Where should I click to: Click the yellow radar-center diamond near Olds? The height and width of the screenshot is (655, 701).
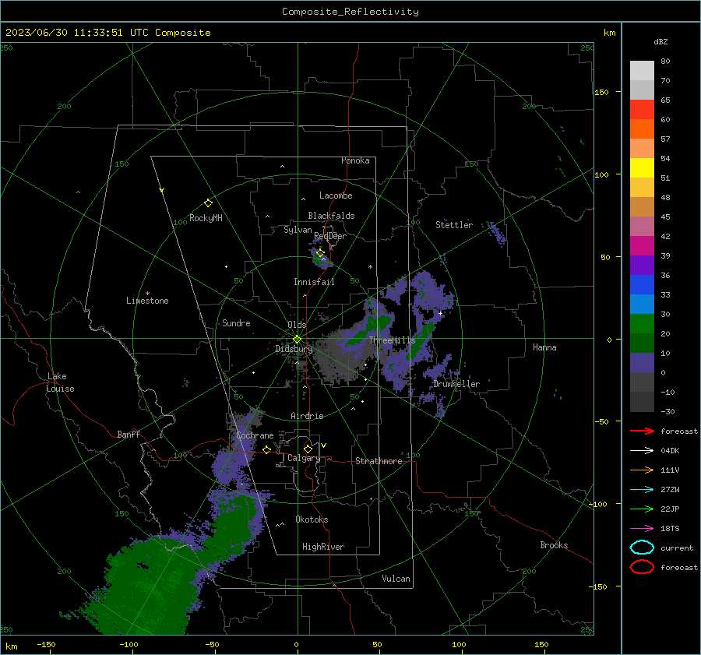point(297,340)
